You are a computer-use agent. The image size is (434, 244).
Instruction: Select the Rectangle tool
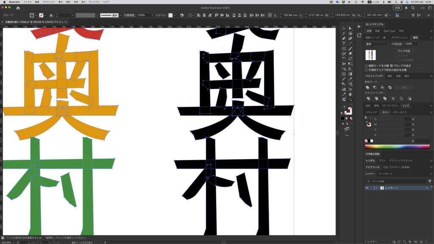coord(344,49)
